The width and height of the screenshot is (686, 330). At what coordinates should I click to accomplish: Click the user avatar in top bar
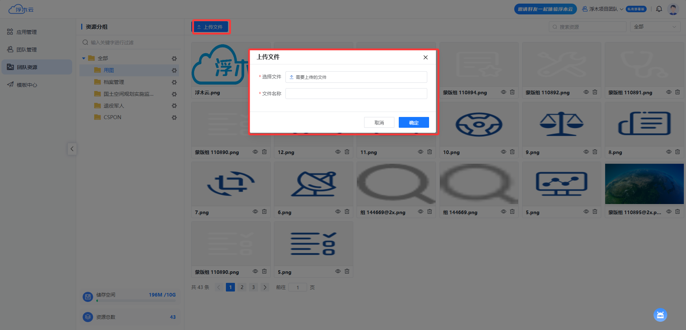[673, 9]
